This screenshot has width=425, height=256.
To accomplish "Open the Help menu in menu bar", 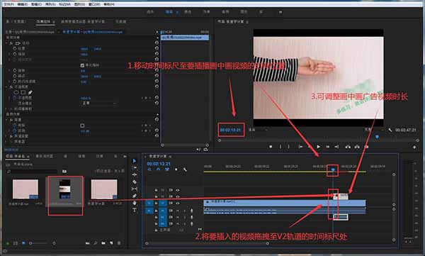I will (108, 4).
